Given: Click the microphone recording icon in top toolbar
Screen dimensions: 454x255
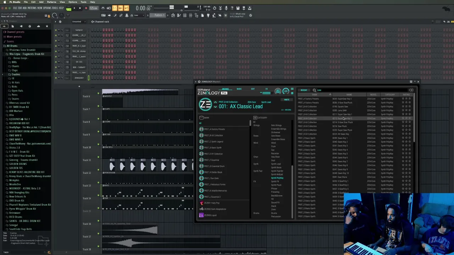Looking at the screenshot, I should [226, 8].
